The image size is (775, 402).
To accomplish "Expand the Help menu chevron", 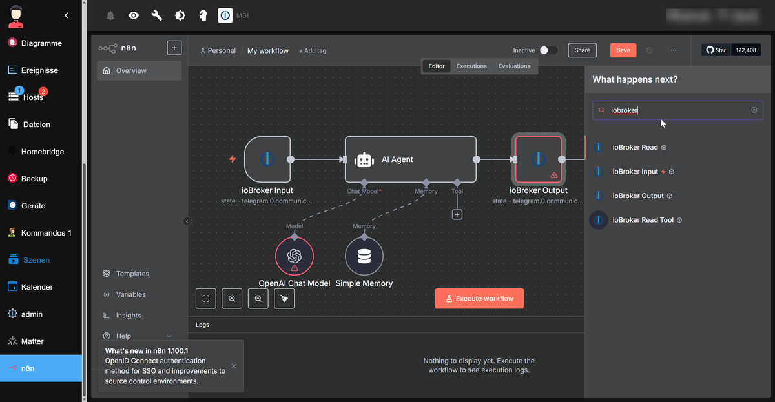I will pos(169,336).
